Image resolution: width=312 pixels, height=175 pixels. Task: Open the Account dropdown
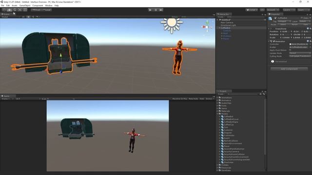(x=273, y=10)
